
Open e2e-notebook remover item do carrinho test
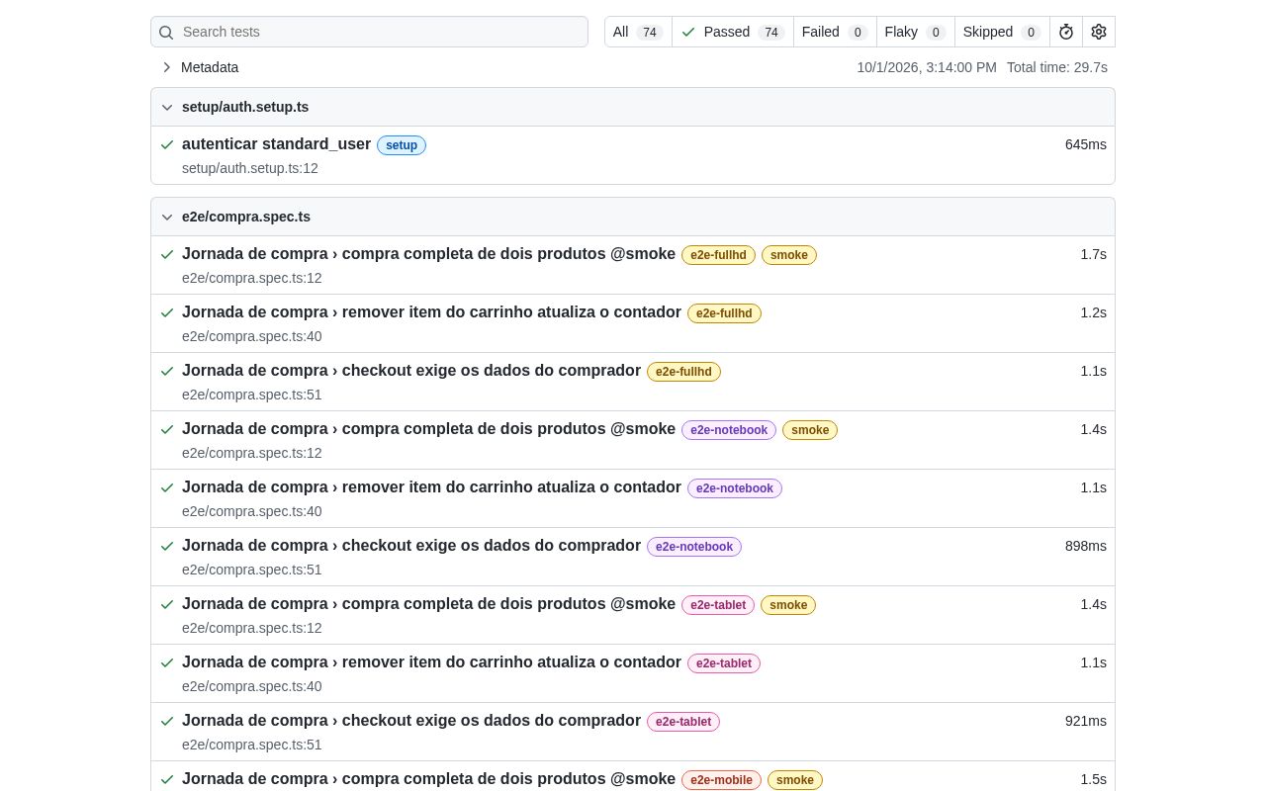431,487
